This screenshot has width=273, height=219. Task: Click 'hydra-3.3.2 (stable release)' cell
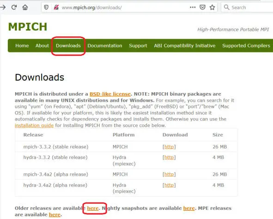click(55, 158)
